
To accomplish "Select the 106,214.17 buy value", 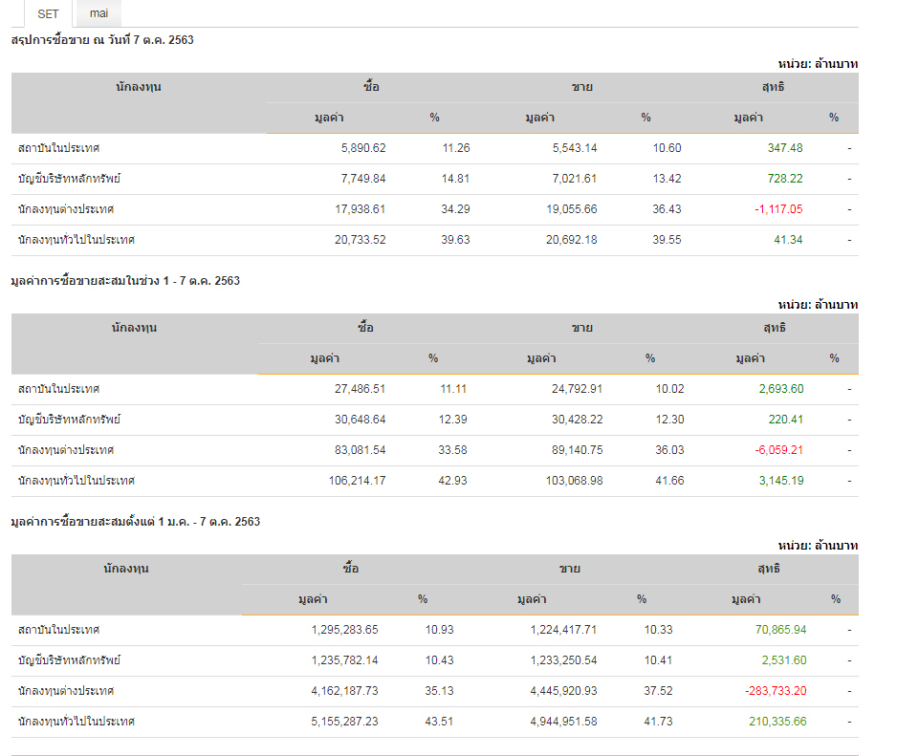I will (357, 481).
